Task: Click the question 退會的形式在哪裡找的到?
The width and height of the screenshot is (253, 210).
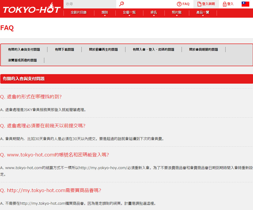Action: 31,97
